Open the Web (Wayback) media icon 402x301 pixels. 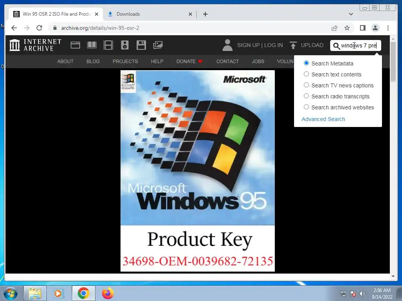click(x=75, y=45)
